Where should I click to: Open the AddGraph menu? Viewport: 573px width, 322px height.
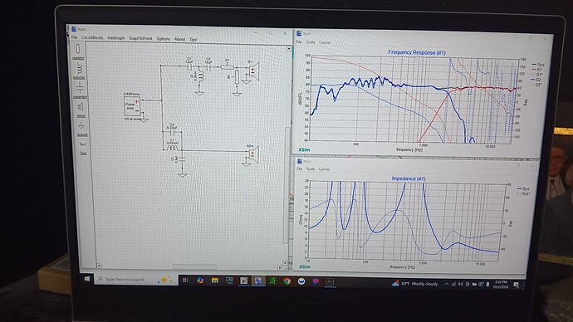click(x=115, y=38)
